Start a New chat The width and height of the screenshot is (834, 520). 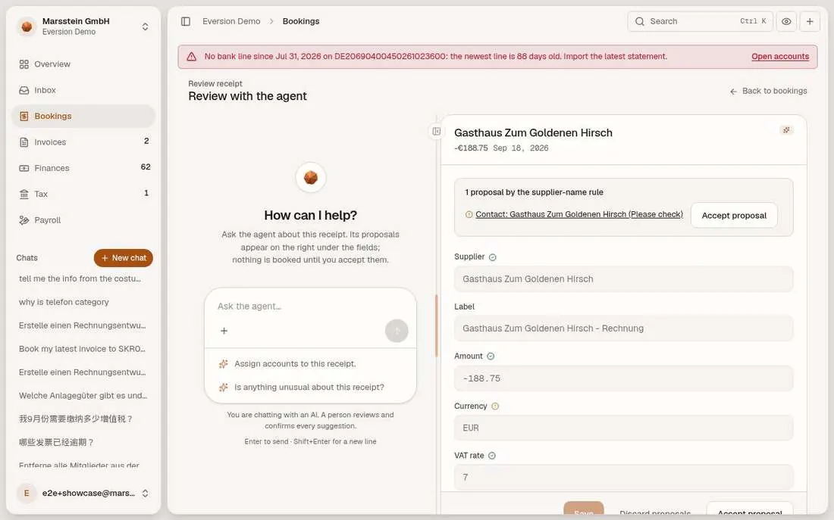[x=124, y=258]
